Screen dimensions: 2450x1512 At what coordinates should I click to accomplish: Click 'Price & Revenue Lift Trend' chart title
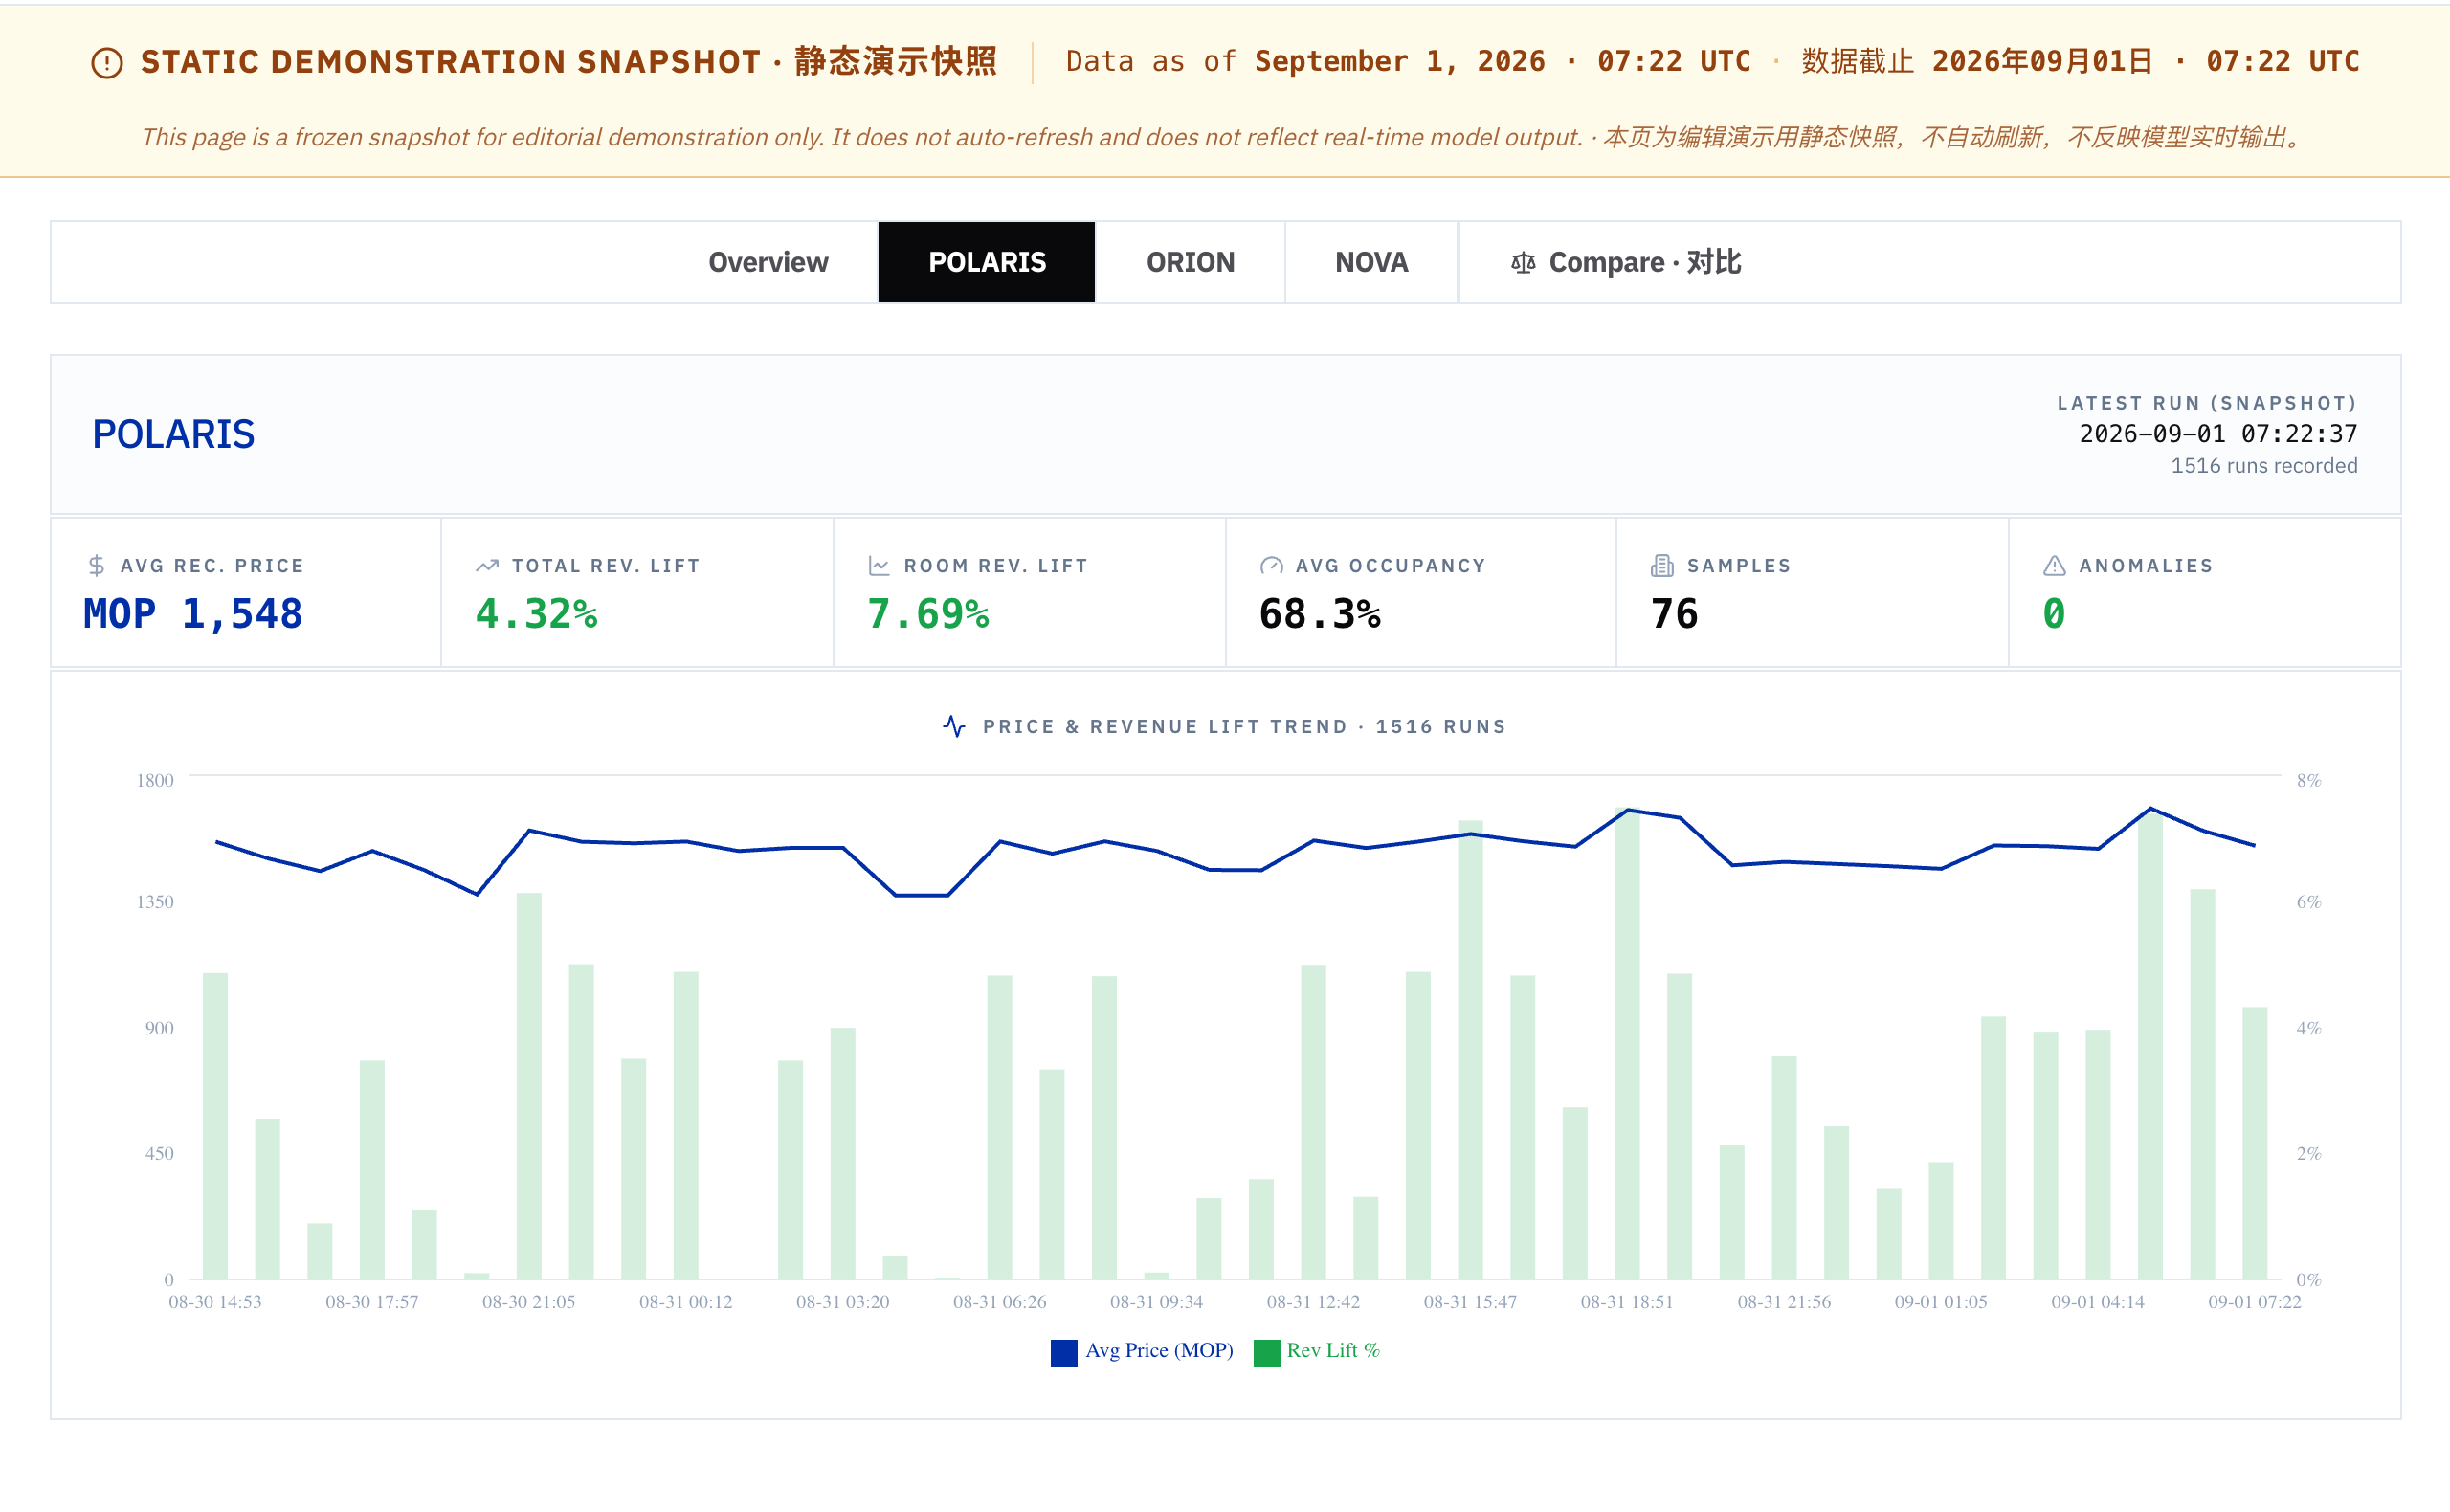(1244, 727)
